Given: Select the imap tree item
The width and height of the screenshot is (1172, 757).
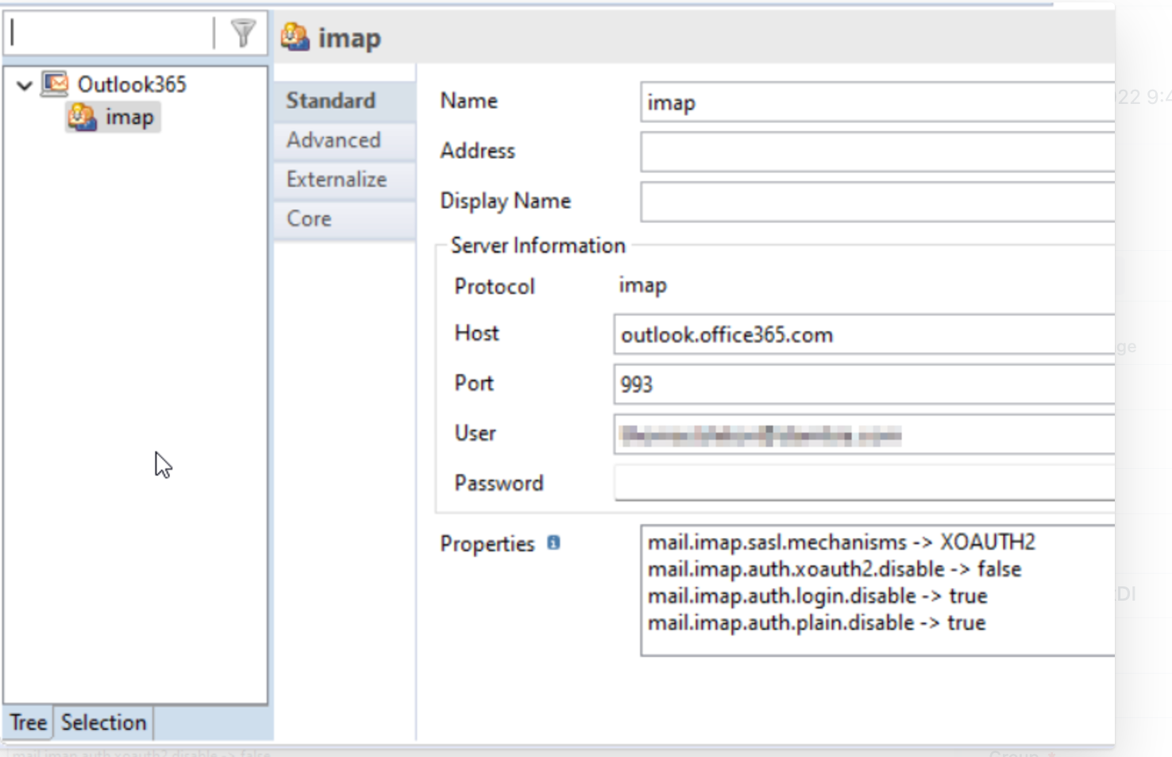Looking at the screenshot, I should point(129,117).
